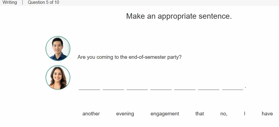Click the "Make an appropriate sentence." heading
The height and width of the screenshot is (127, 279).
pos(179,16)
